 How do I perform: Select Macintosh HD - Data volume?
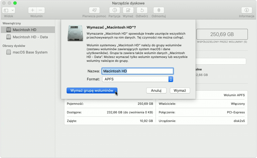[x=30, y=37]
